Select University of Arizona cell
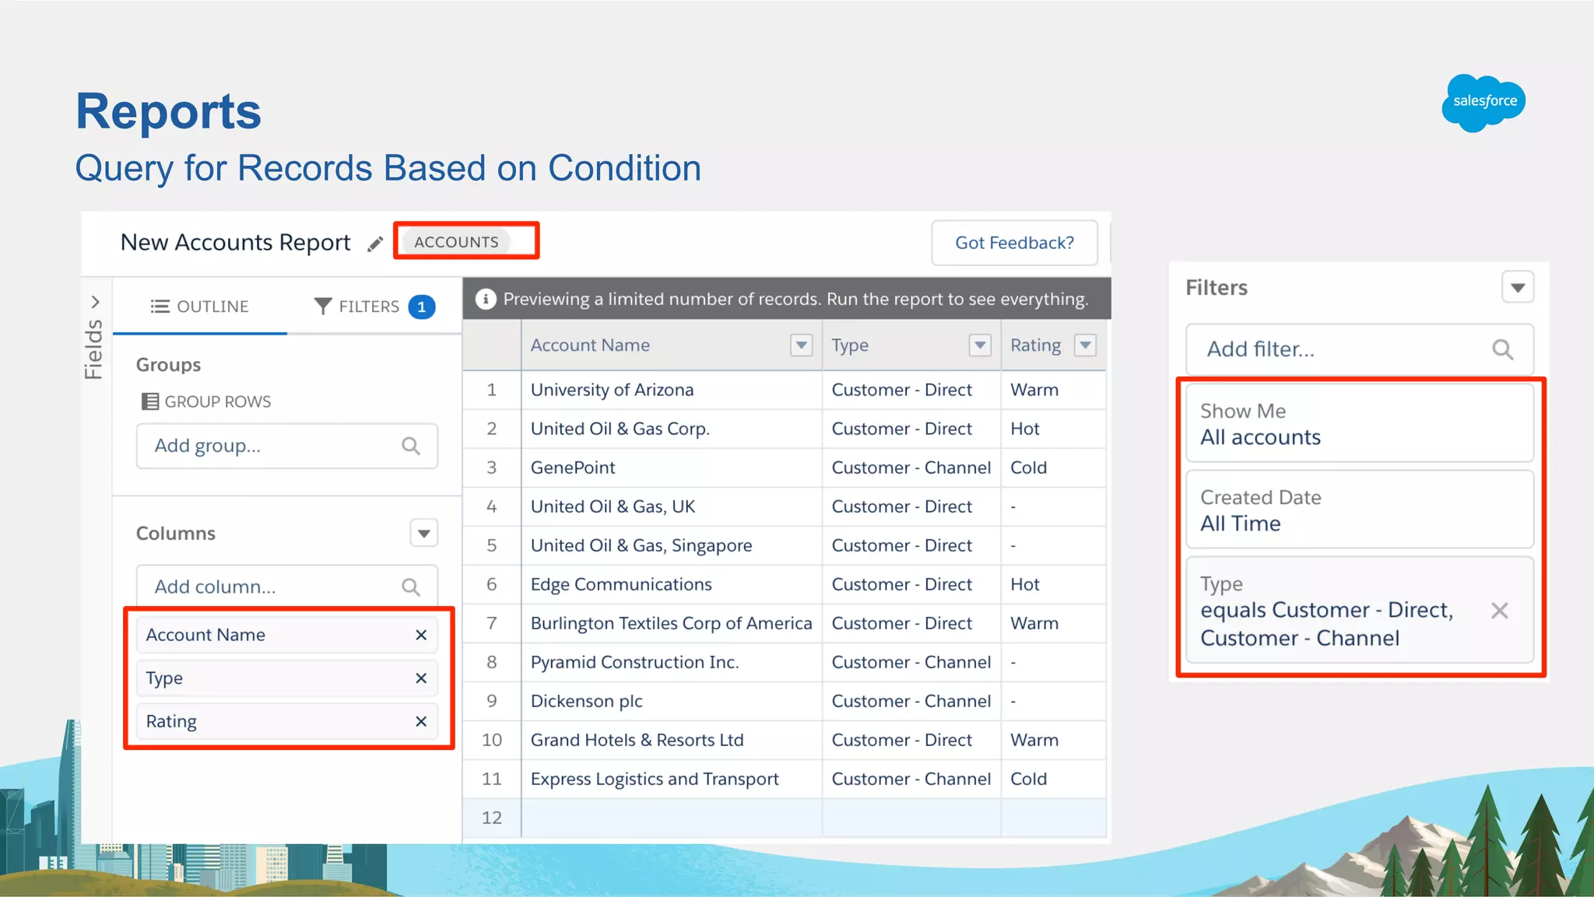The height and width of the screenshot is (897, 1594). point(672,390)
